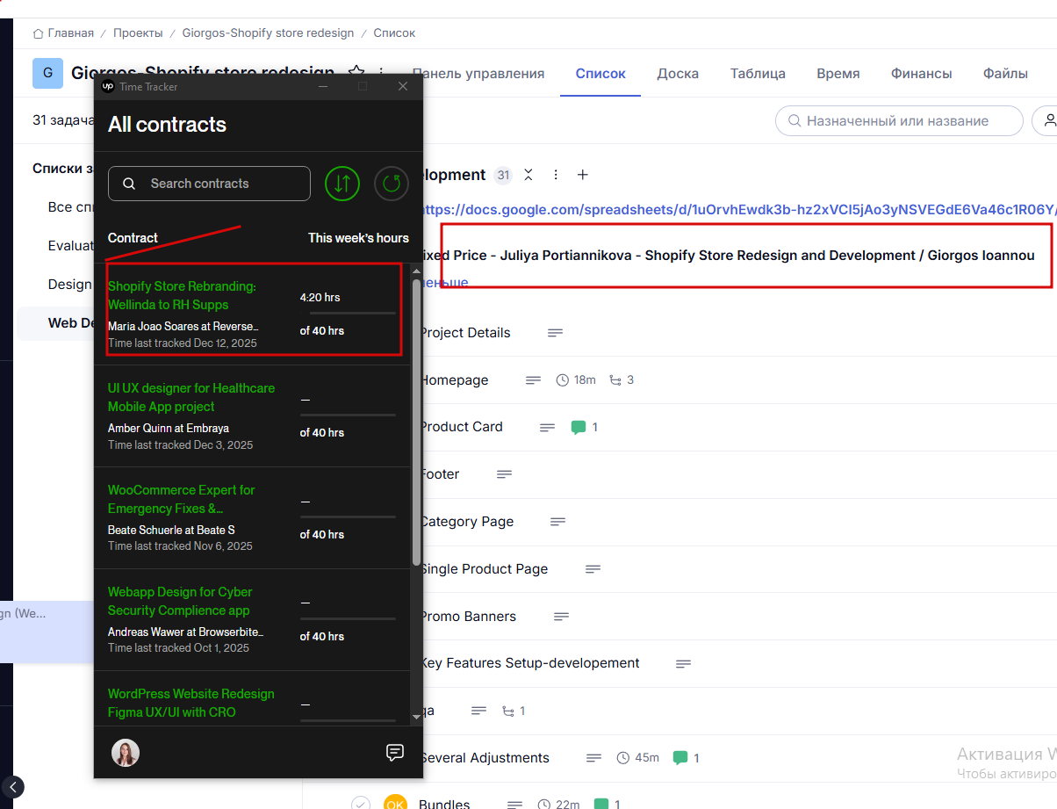Open Several Adjustments comment bubble

pyautogui.click(x=679, y=758)
